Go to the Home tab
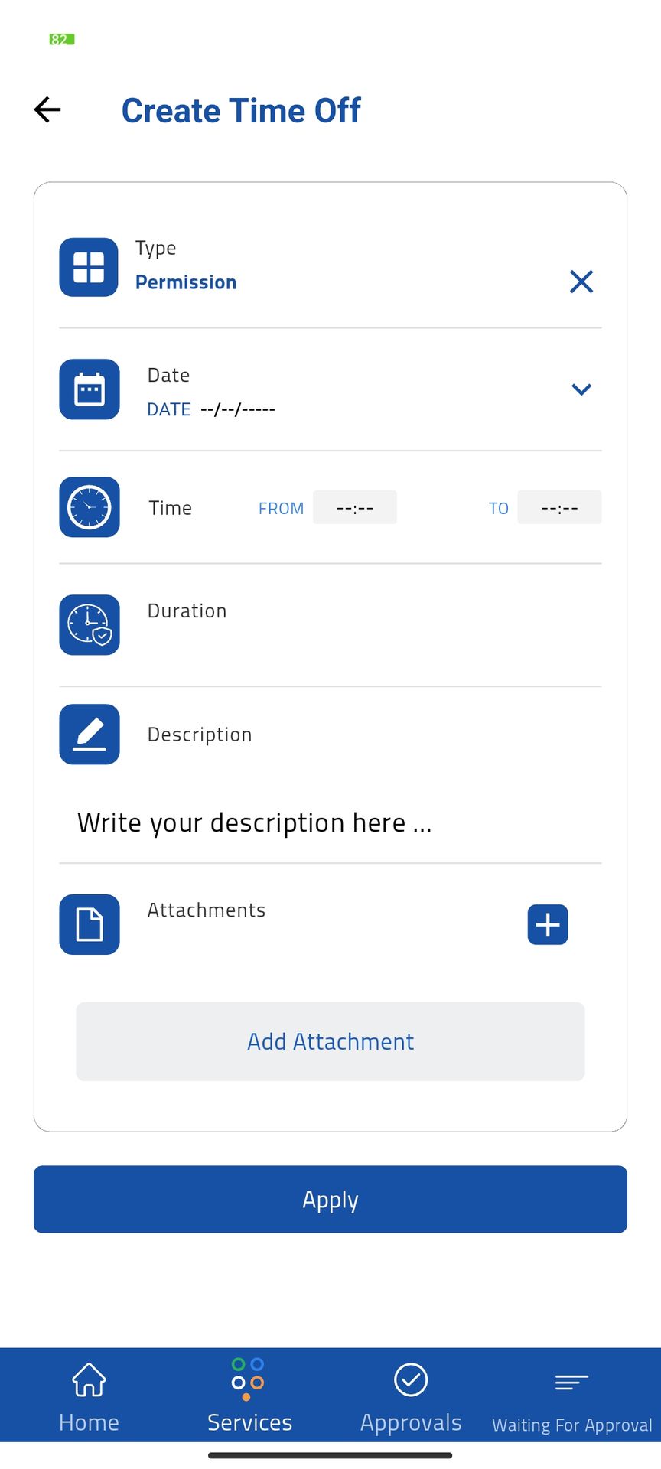 (89, 1397)
